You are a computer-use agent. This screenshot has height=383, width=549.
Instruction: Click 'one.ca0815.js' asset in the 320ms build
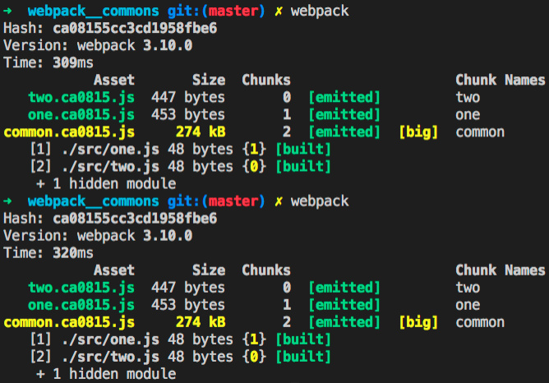(81, 305)
